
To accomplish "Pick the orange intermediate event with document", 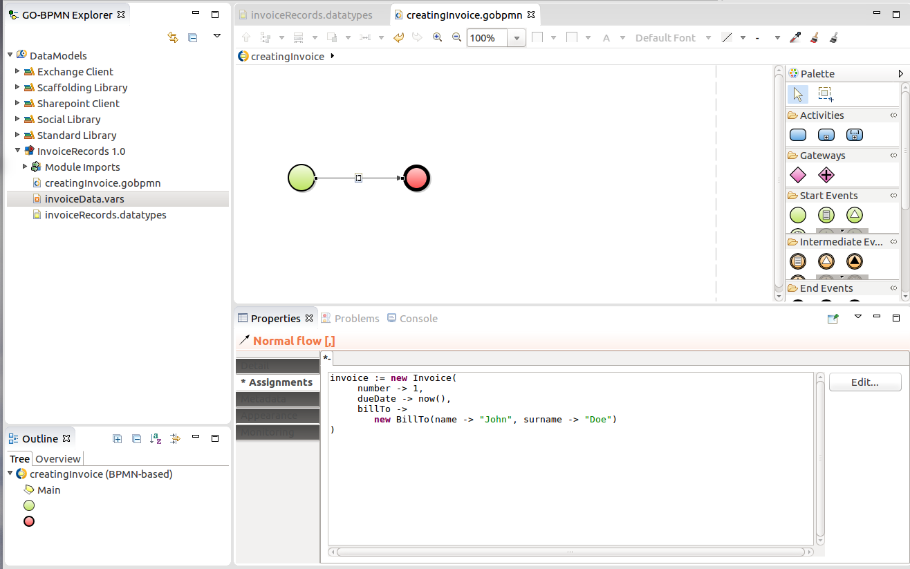I will pos(798,261).
